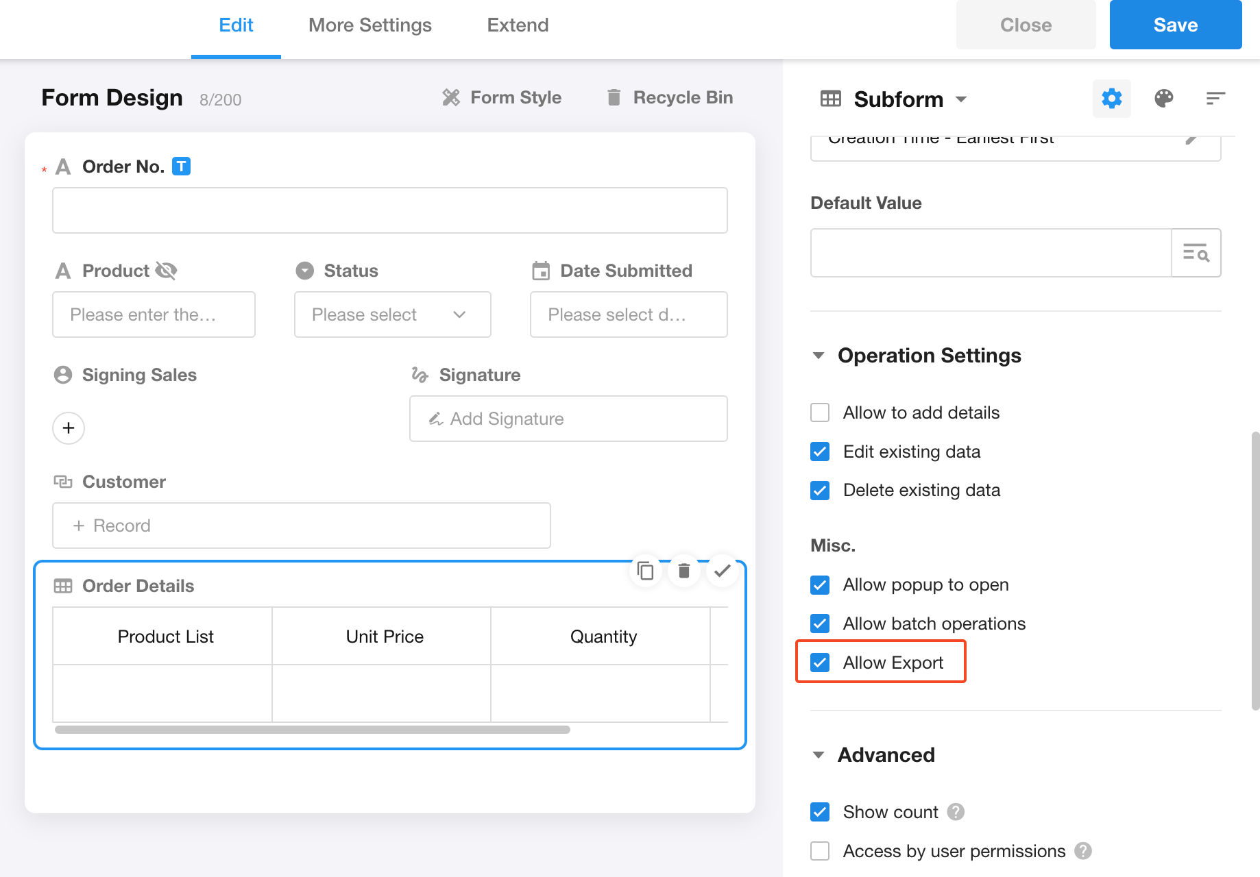Click the sort lines icon in Subform header

(1215, 99)
